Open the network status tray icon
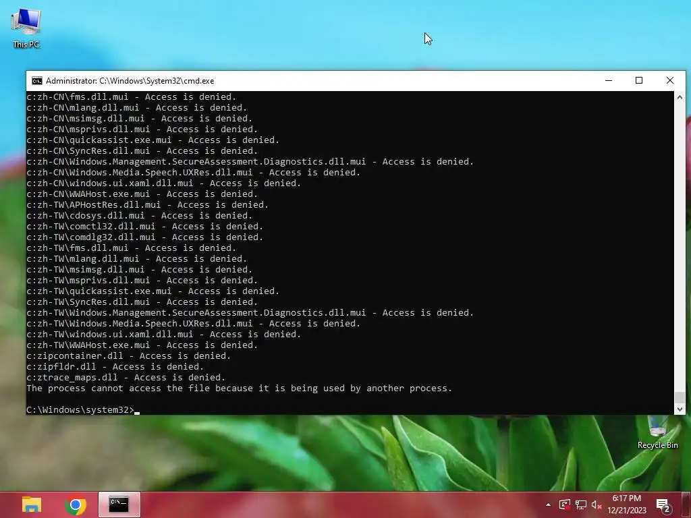The height and width of the screenshot is (518, 691). coord(581,505)
